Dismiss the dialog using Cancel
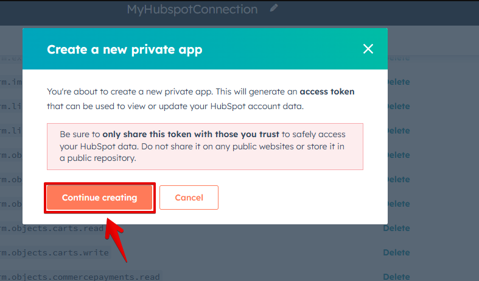Screen dimensions: 479x281 [x=189, y=197]
